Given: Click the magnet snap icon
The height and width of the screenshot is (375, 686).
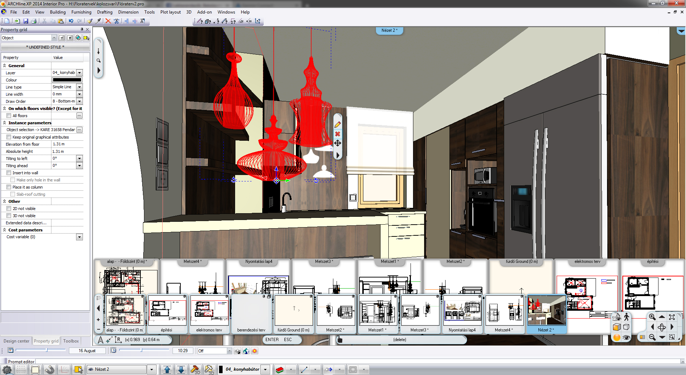Looking at the screenshot, I should click(49, 370).
